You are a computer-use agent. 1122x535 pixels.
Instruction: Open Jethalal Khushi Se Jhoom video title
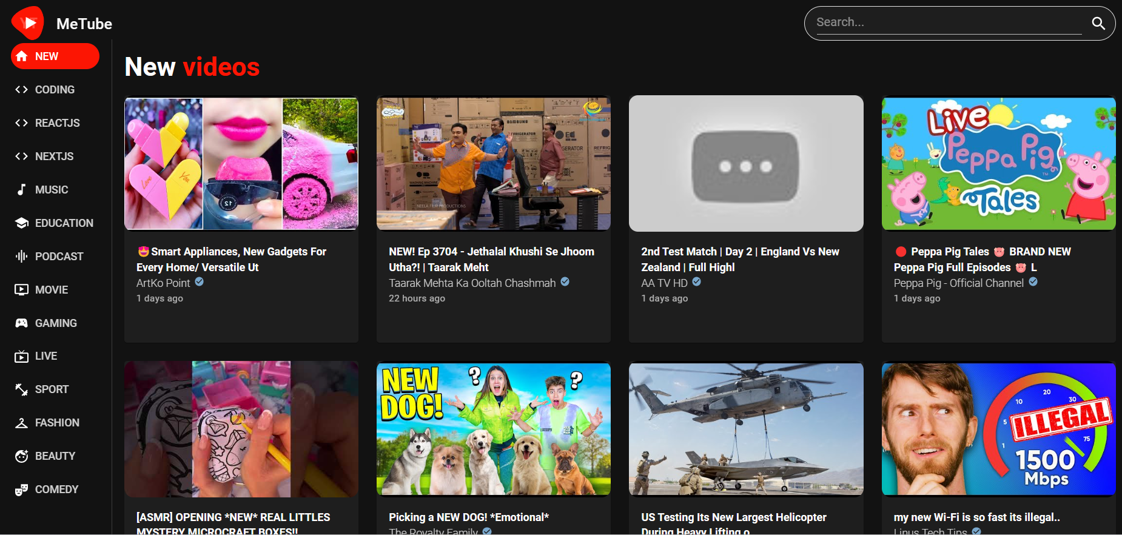tap(491, 260)
